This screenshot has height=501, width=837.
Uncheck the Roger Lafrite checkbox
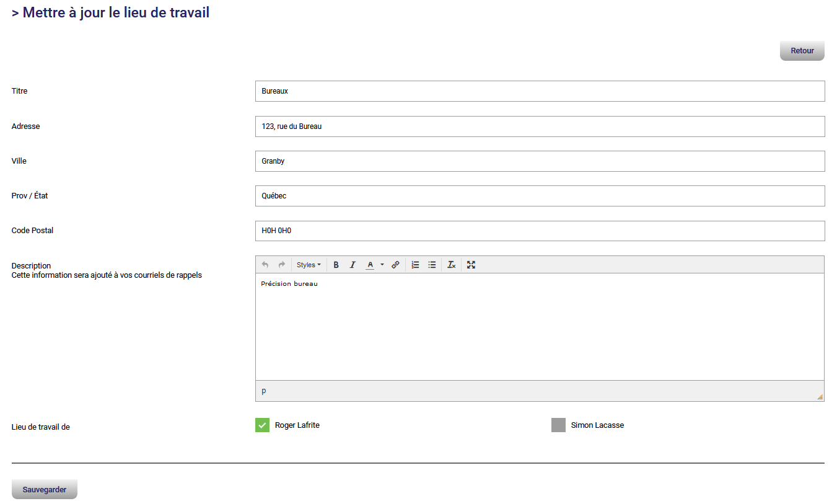[262, 425]
